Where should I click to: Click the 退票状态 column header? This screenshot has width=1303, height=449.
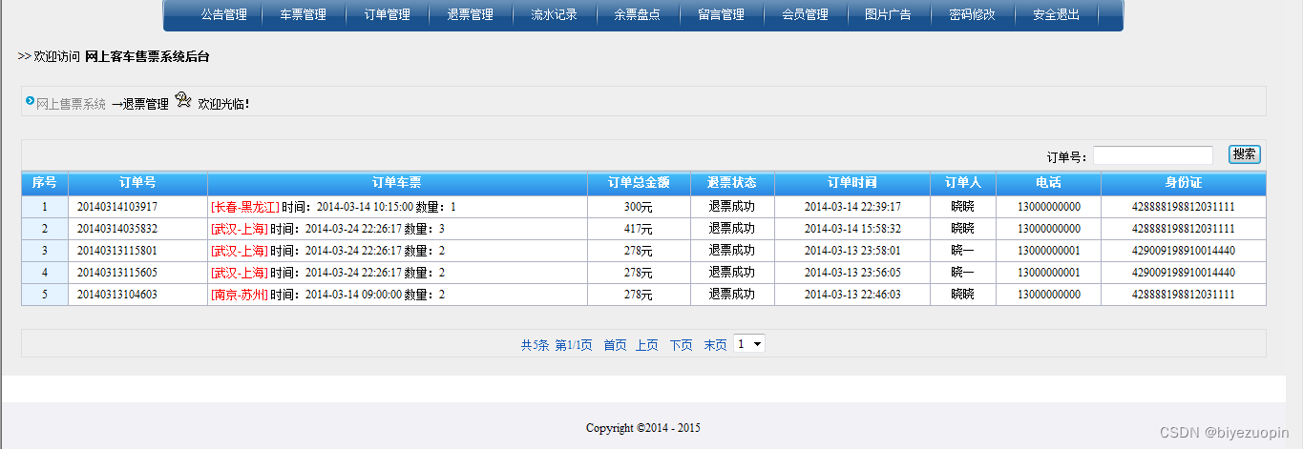tap(732, 183)
